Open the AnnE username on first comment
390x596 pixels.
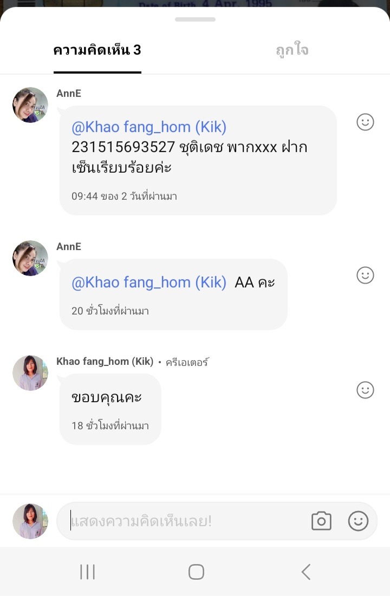click(x=69, y=94)
